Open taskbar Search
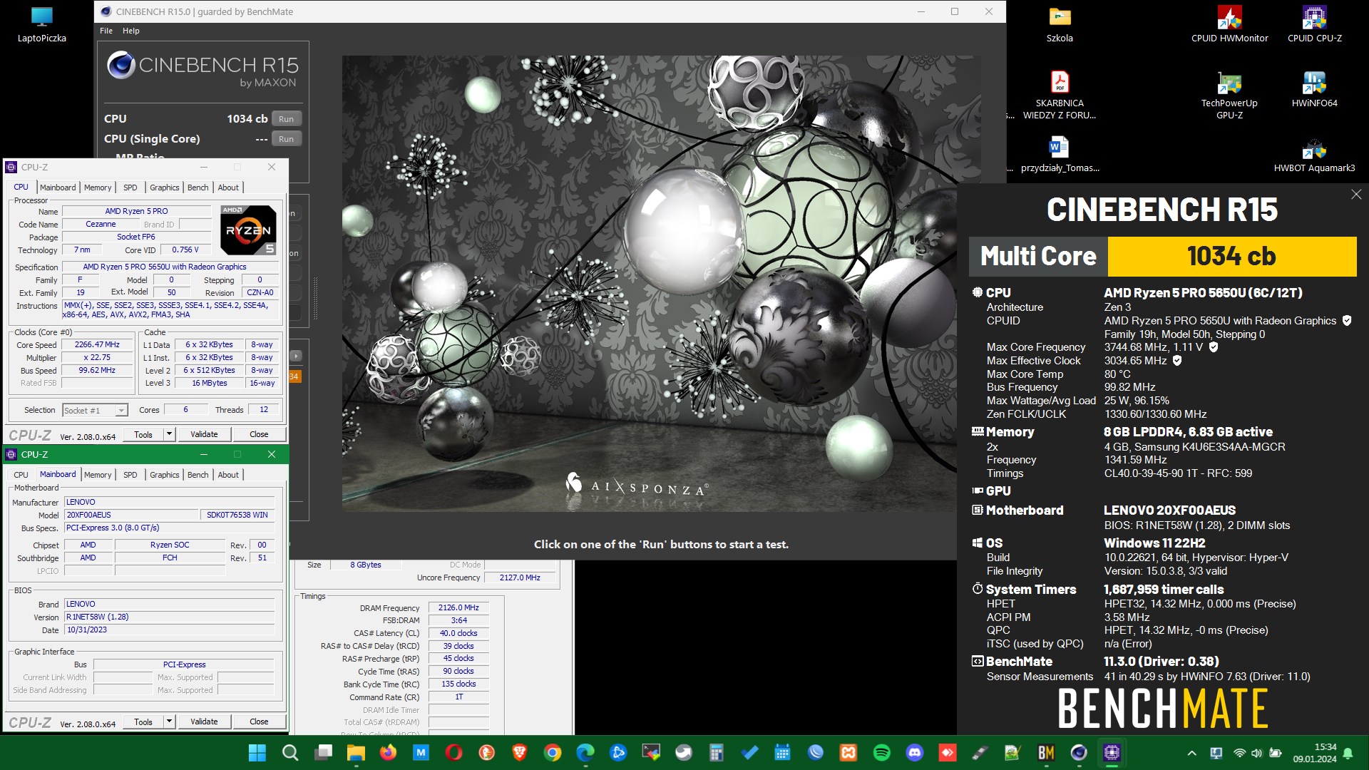1369x770 pixels. tap(290, 753)
